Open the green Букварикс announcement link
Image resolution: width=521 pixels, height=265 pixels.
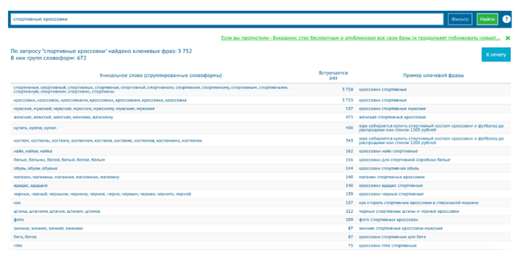pos(360,38)
